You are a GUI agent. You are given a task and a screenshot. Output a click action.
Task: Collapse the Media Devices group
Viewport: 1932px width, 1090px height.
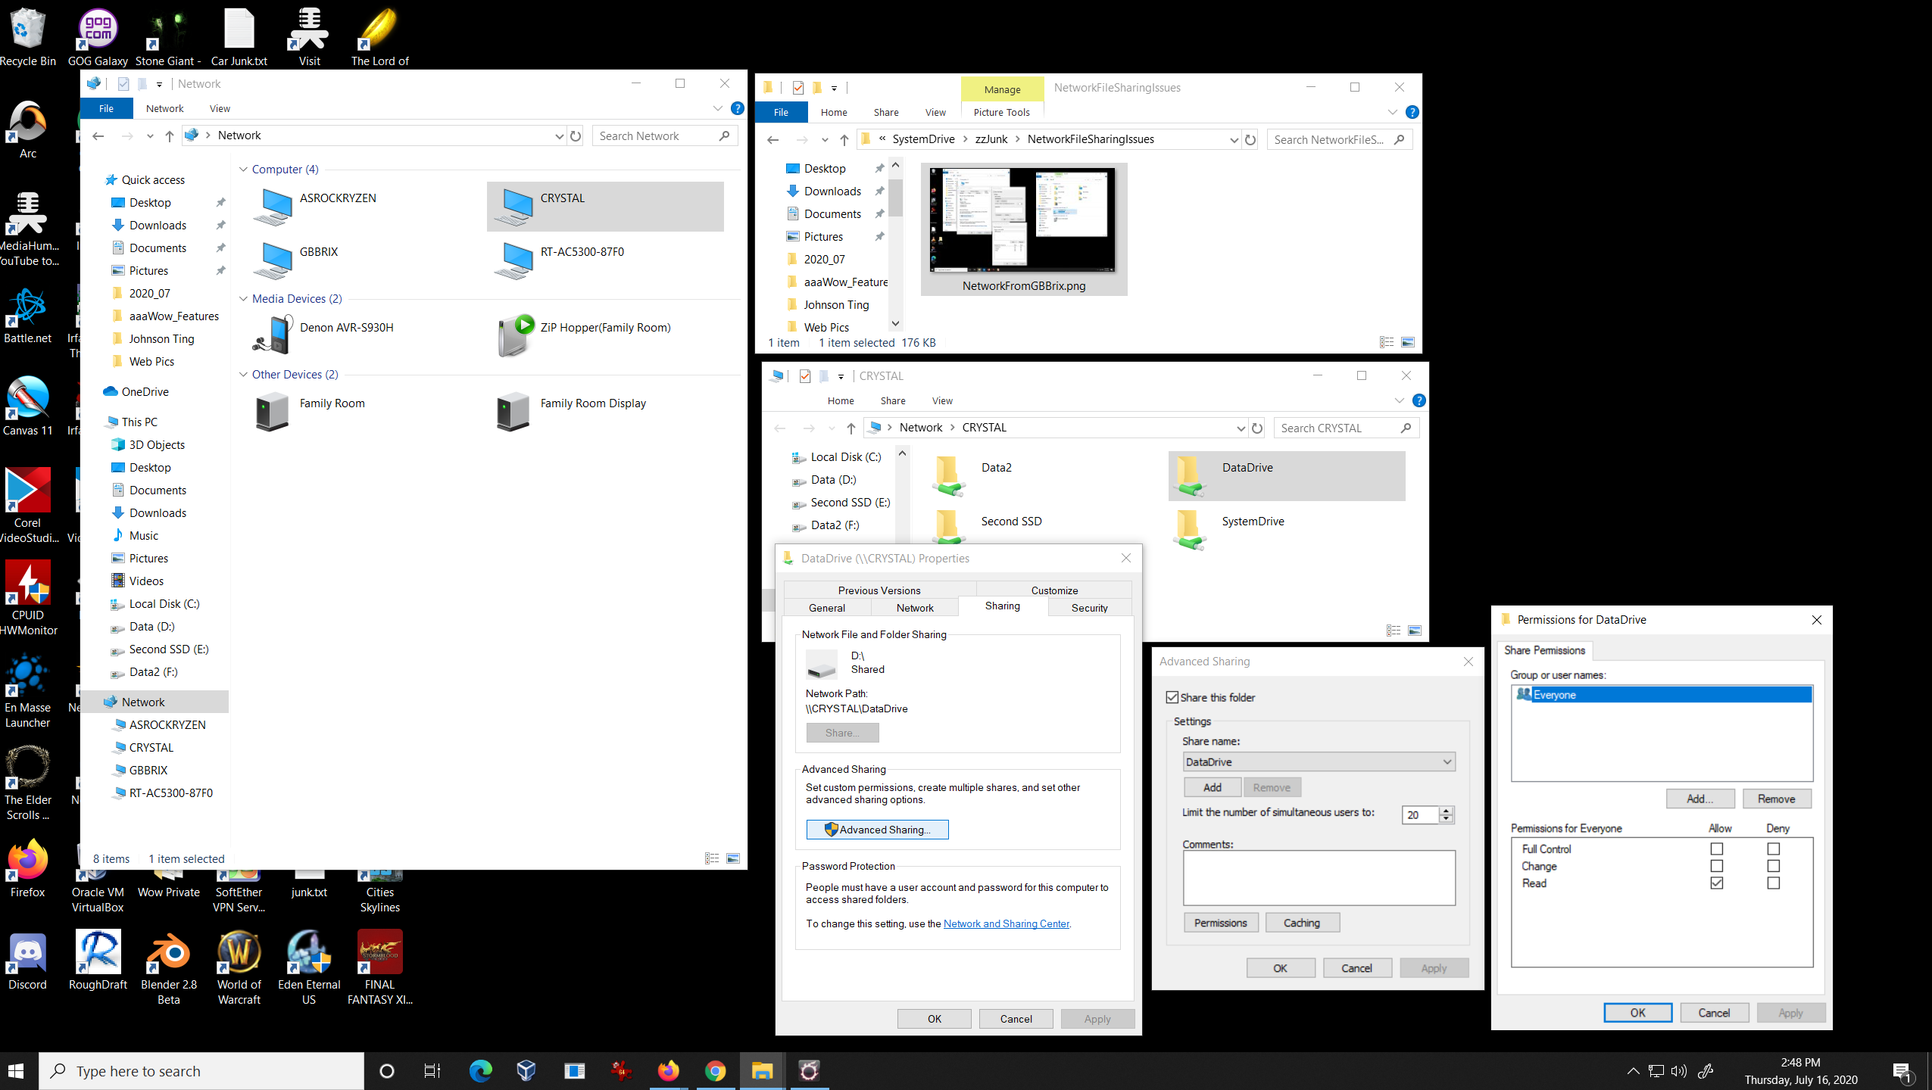coord(243,299)
